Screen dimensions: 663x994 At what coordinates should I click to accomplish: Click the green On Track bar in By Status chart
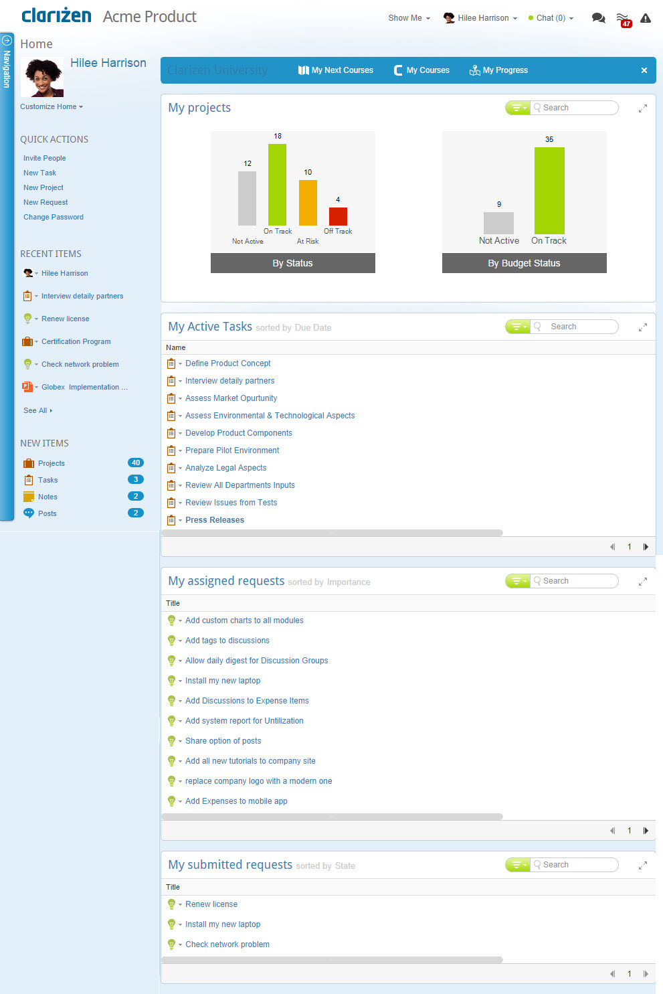tap(277, 185)
